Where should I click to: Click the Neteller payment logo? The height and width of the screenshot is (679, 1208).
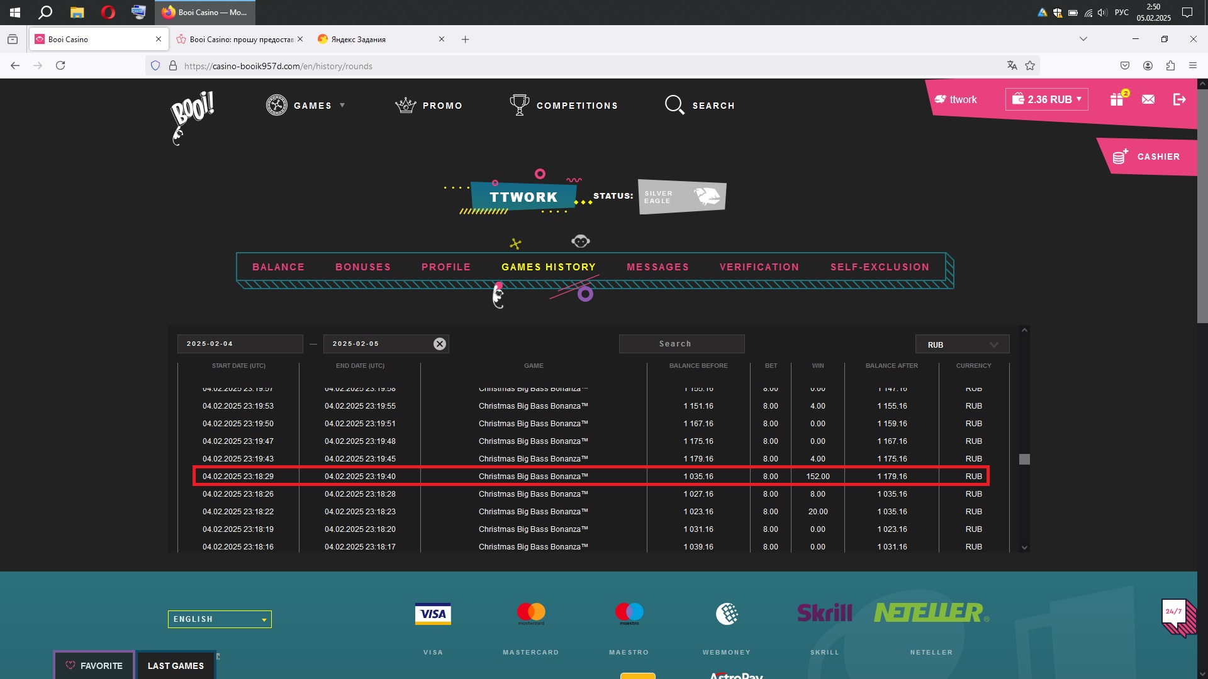pos(931,612)
